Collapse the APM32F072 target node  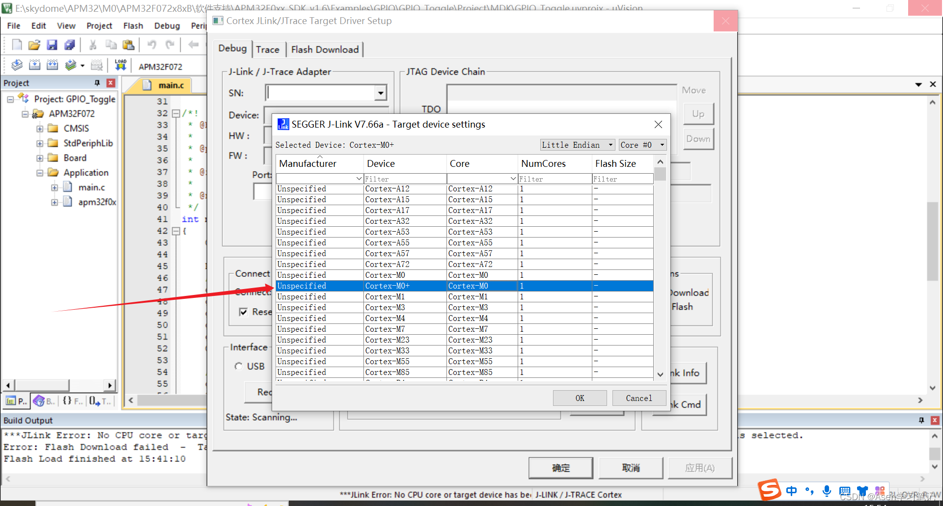(25, 114)
